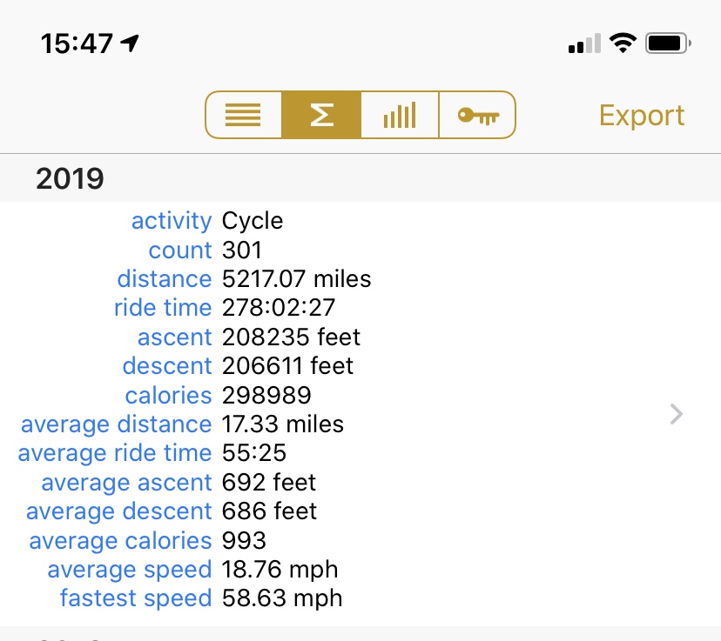
Task: Select the ride time value 278:02:27
Action: [x=278, y=308]
